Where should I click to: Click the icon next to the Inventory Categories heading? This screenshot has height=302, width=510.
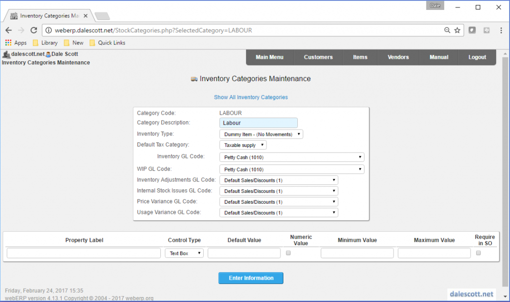click(x=193, y=79)
